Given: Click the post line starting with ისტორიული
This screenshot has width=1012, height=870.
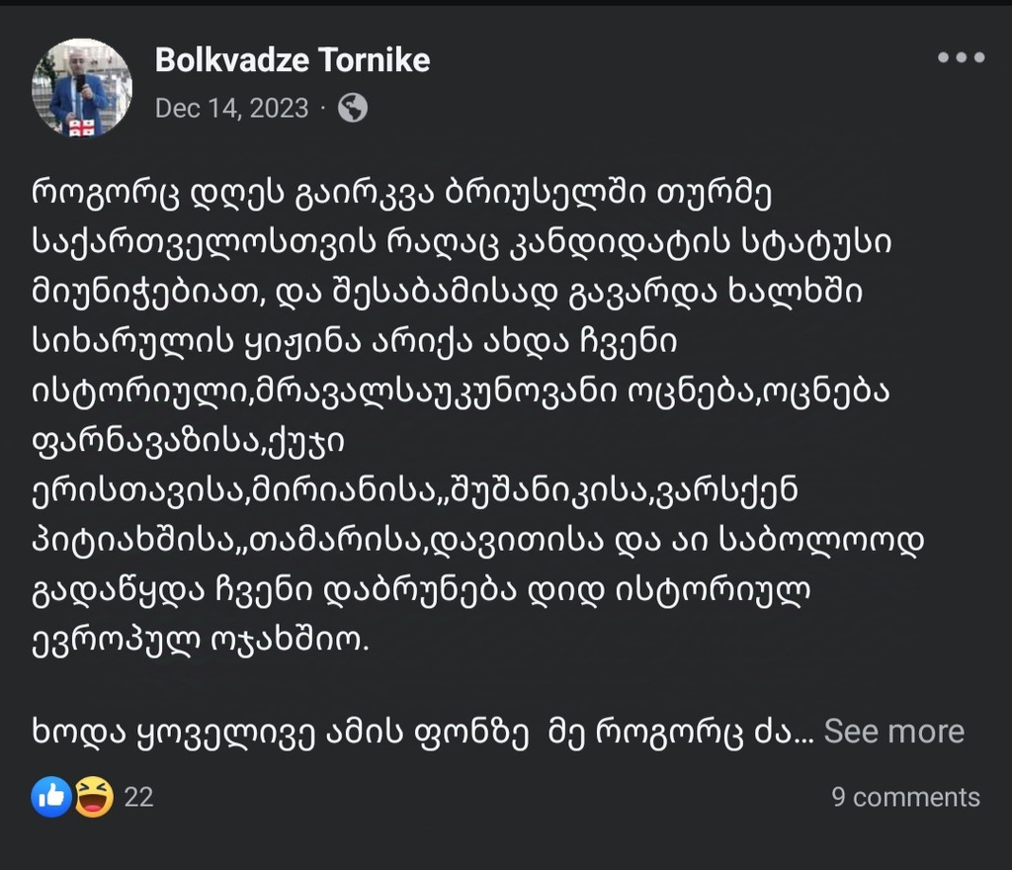Looking at the screenshot, I should tap(462, 392).
